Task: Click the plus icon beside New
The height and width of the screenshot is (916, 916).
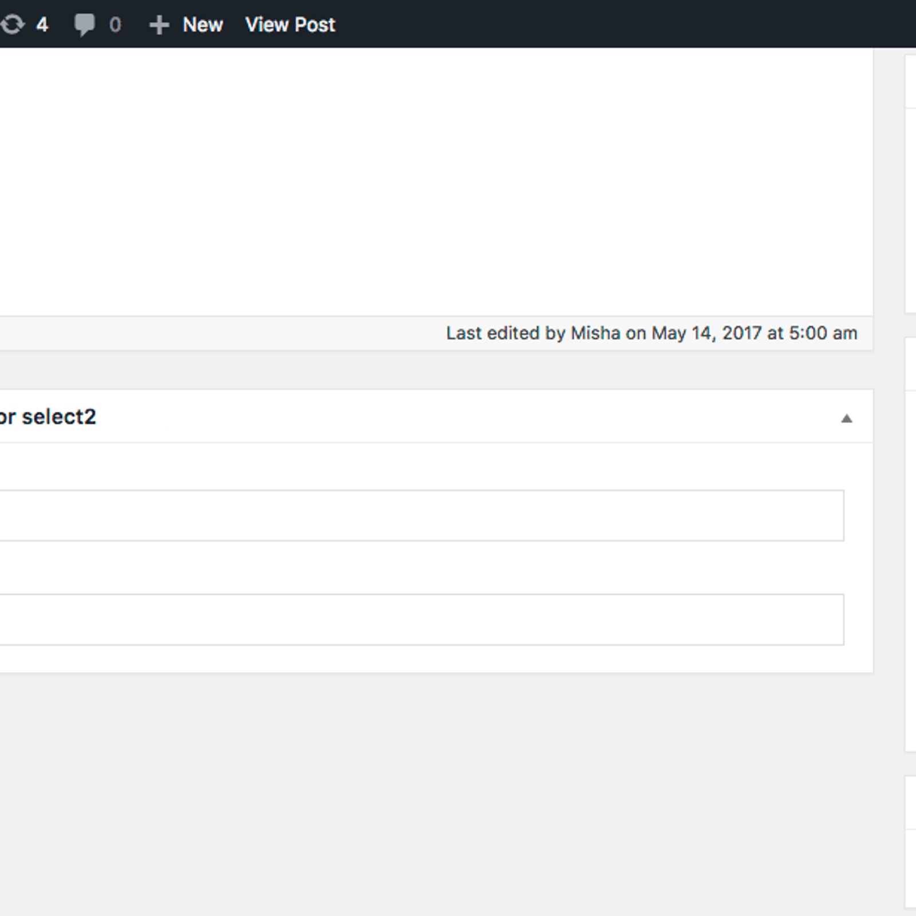Action: [x=159, y=25]
